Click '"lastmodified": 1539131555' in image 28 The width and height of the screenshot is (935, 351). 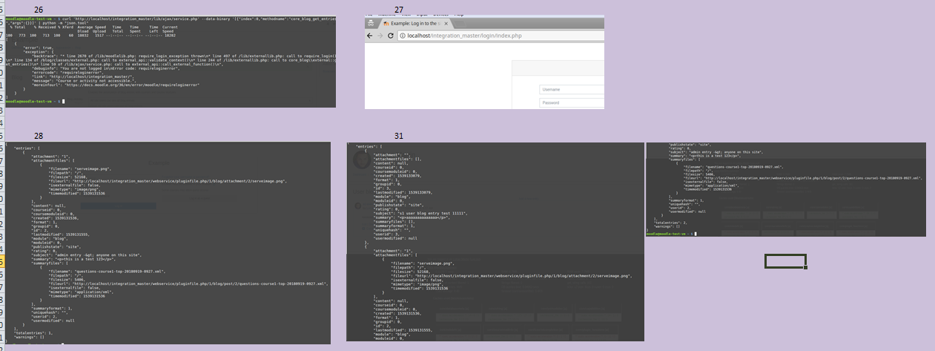[x=61, y=234]
